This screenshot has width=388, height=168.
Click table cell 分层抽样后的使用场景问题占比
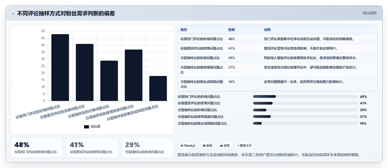click(202, 70)
